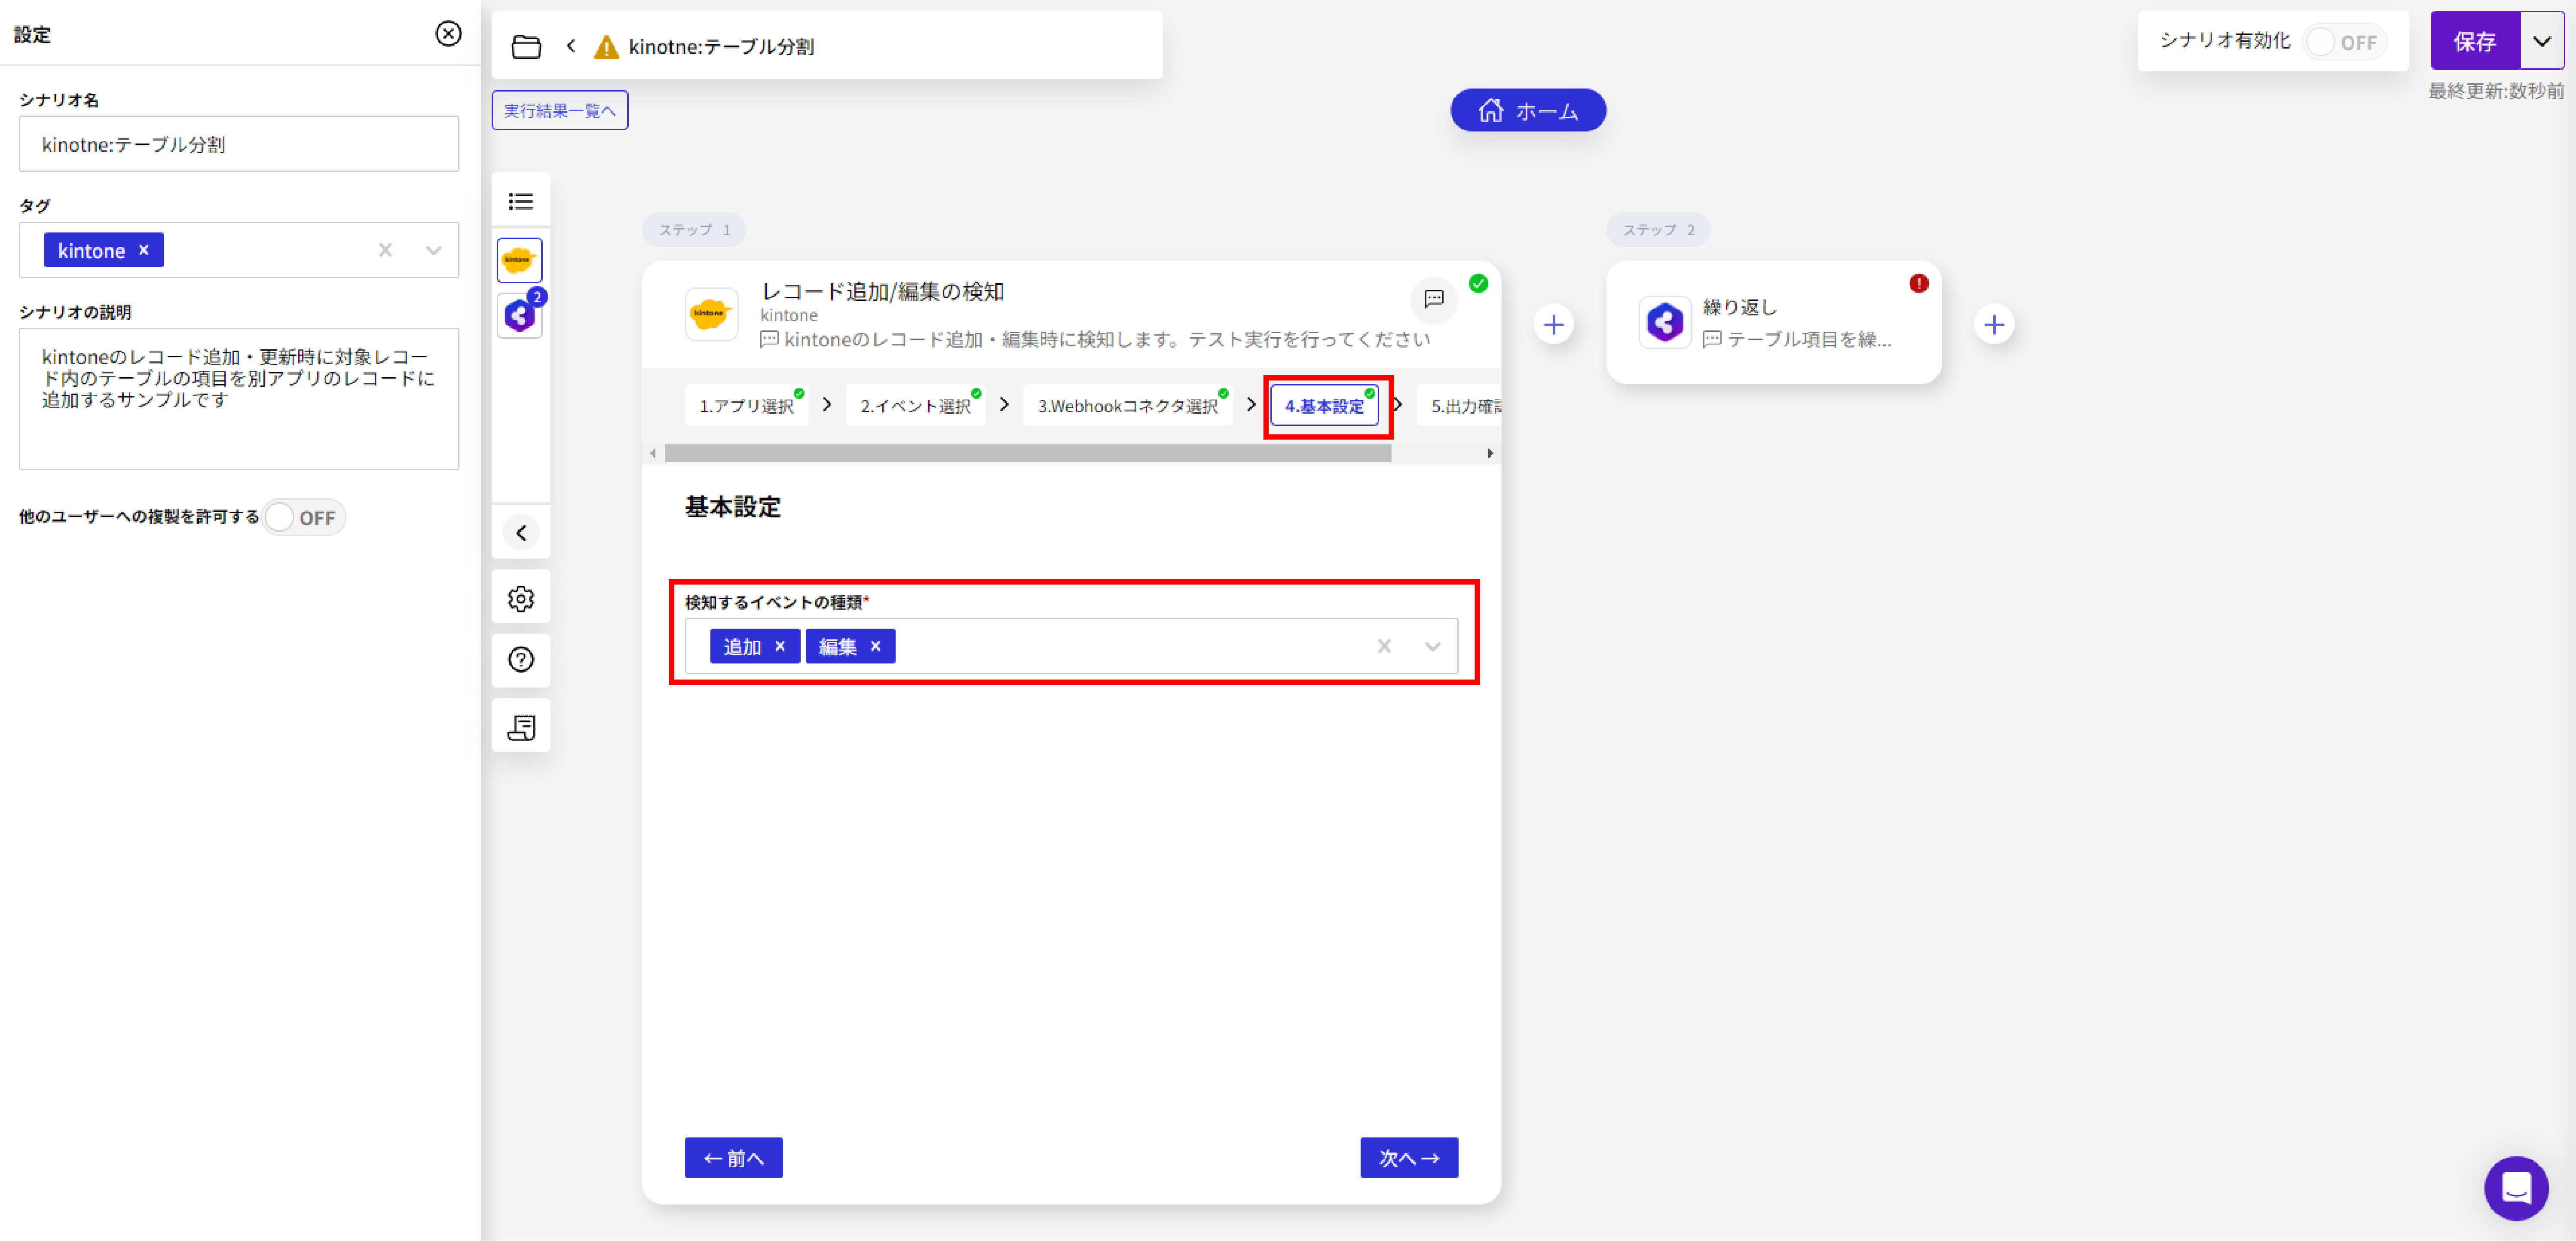This screenshot has width=2576, height=1241.
Task: Open the chat support bubble
Action: click(2516, 1188)
